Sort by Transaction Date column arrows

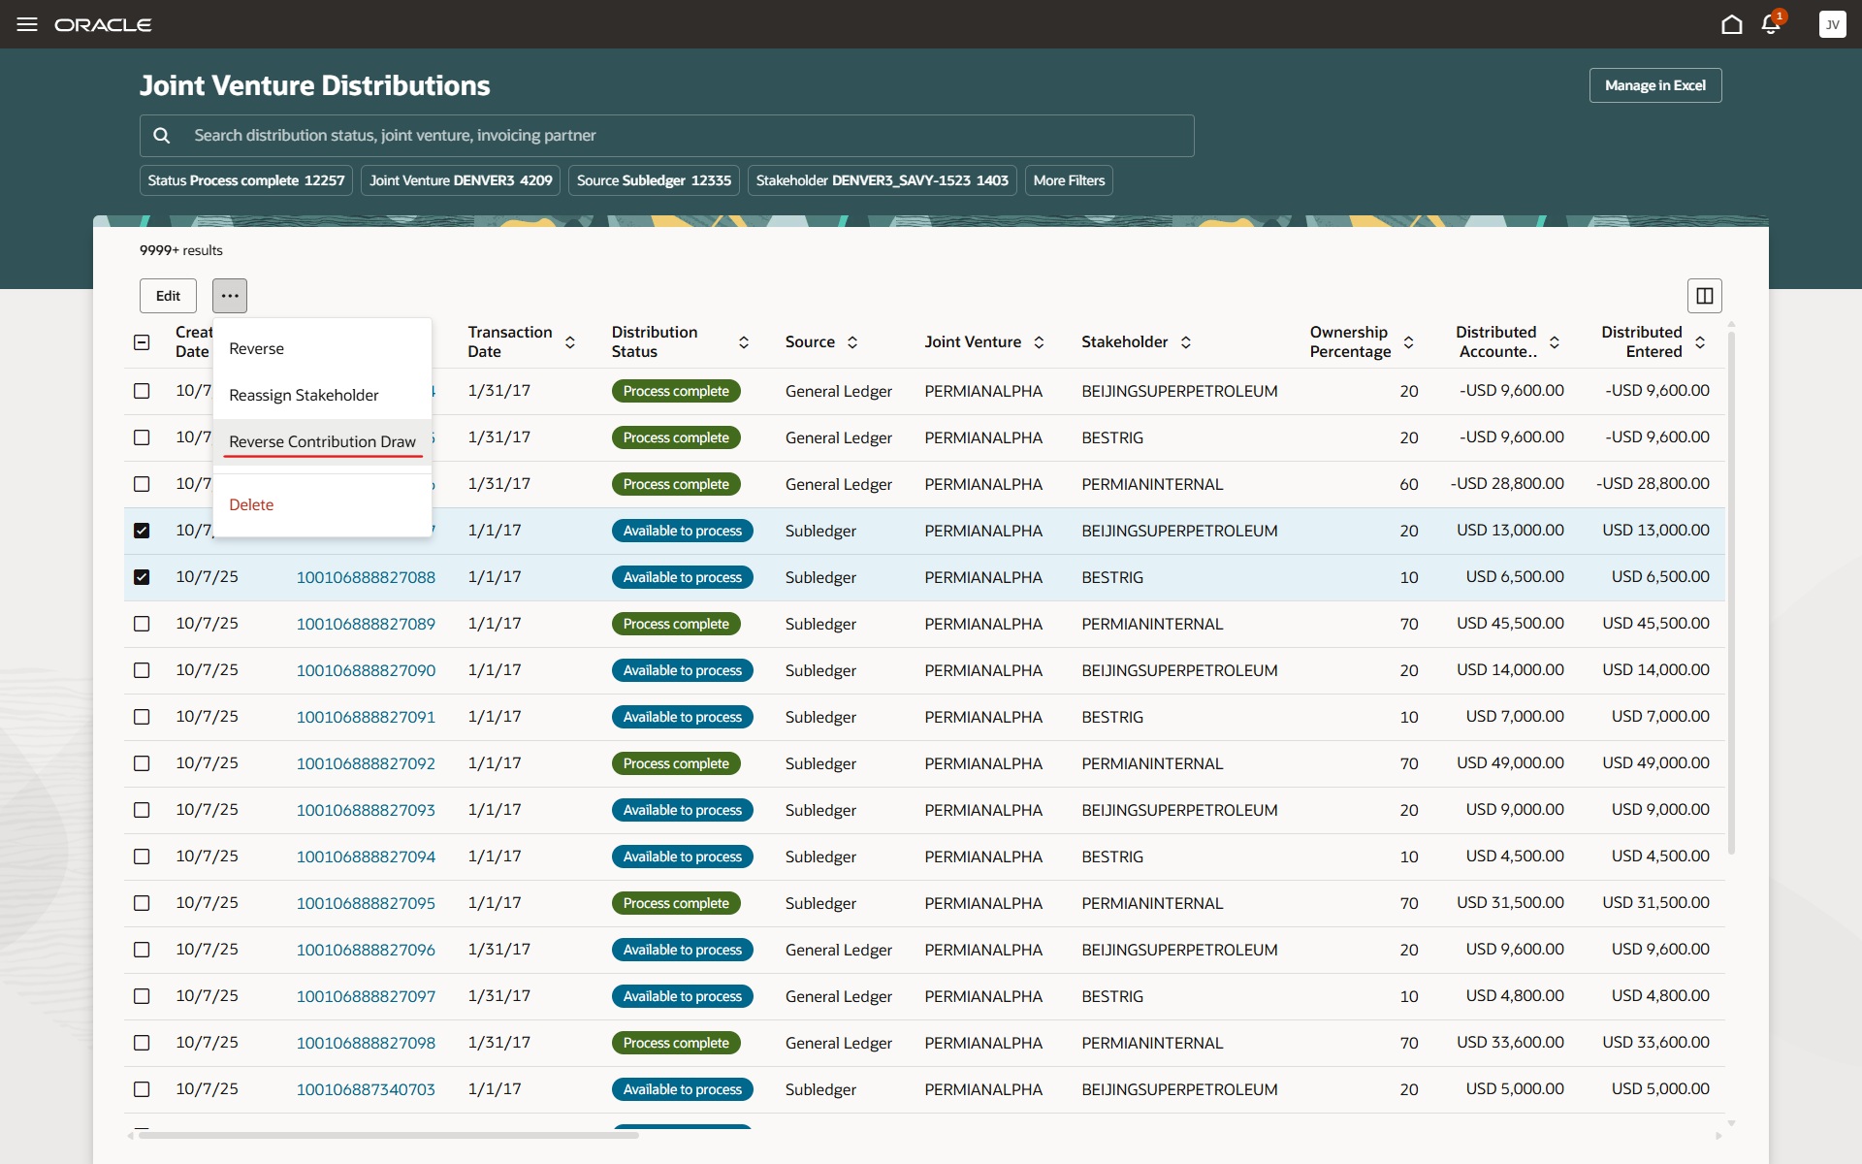(570, 342)
